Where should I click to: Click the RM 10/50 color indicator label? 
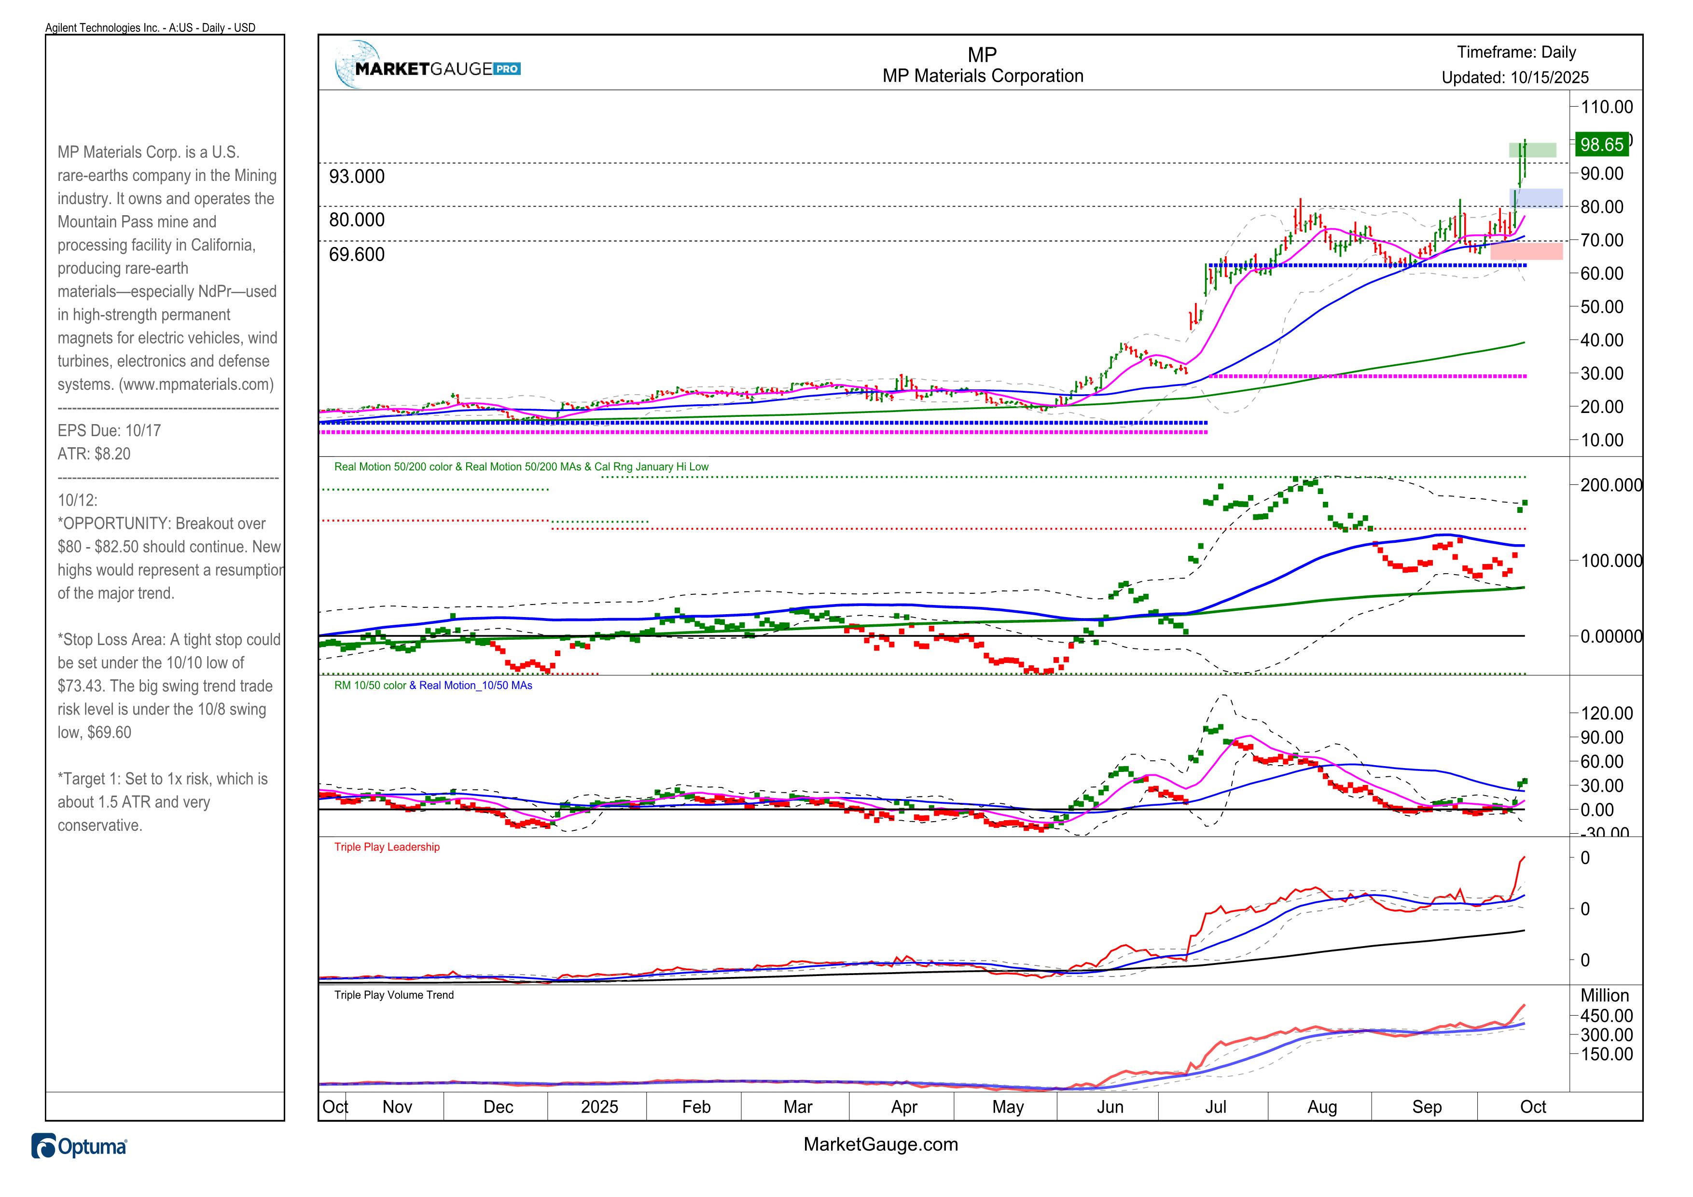point(369,686)
